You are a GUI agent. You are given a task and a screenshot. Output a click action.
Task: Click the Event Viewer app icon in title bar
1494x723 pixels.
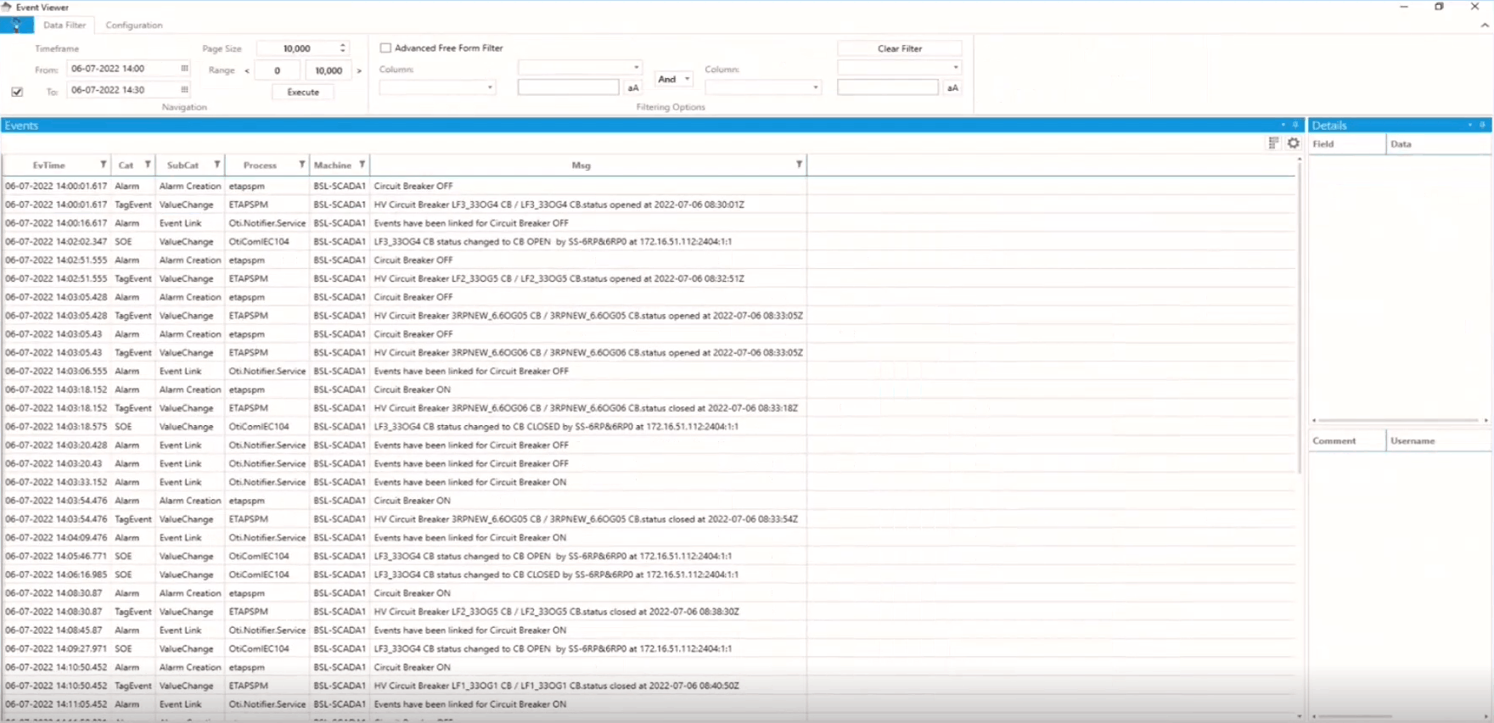click(x=7, y=7)
